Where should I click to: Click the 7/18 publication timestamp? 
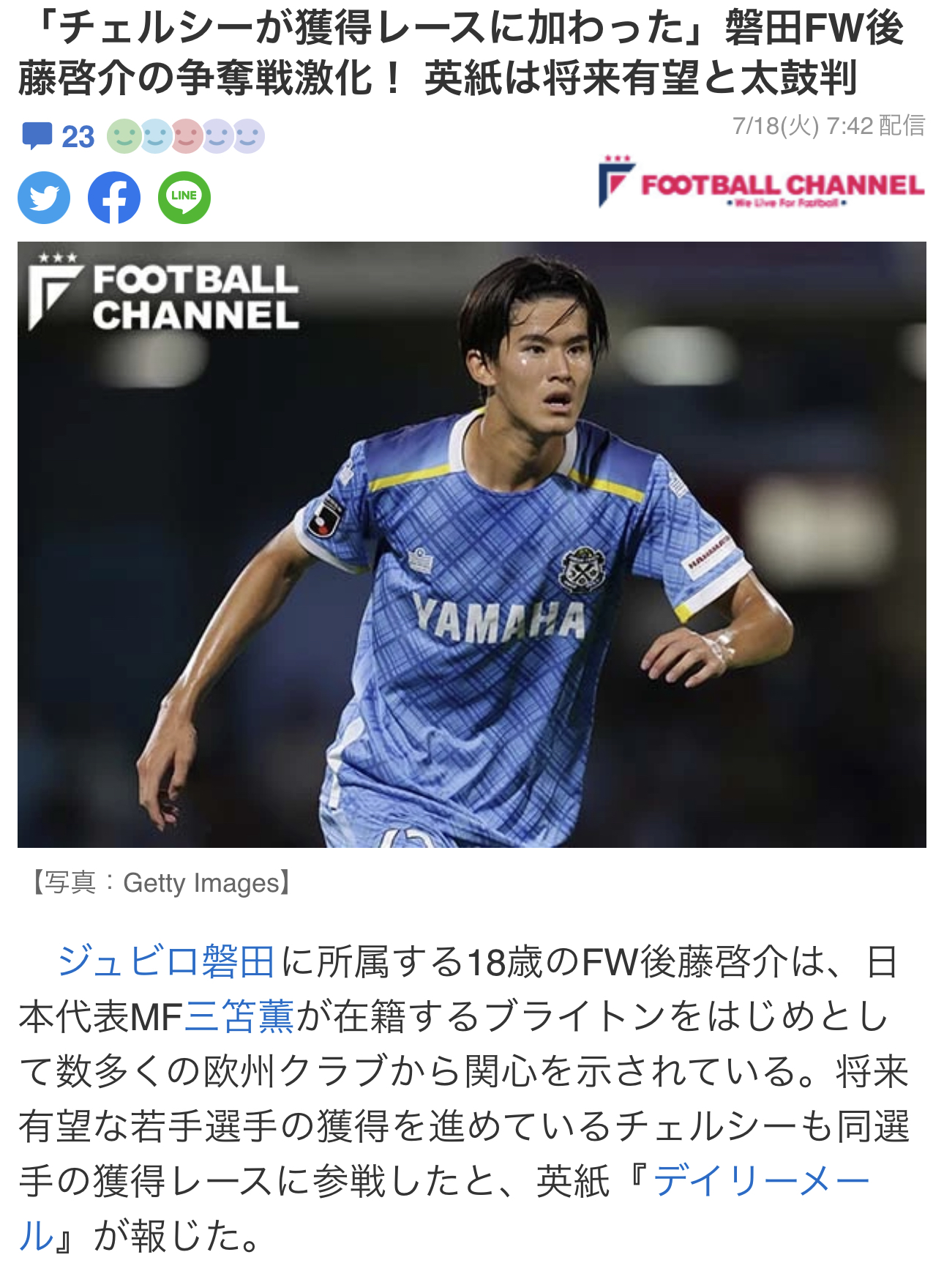click(829, 126)
